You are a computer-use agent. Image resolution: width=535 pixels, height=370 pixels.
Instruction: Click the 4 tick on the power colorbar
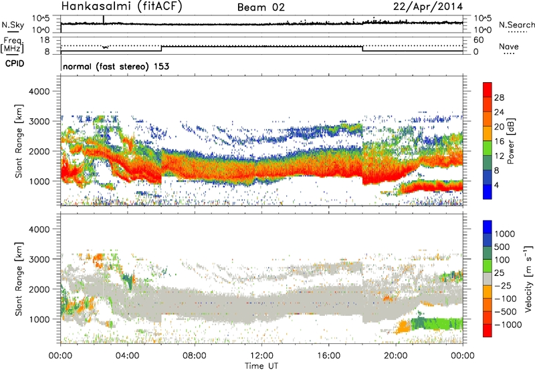click(x=496, y=185)
